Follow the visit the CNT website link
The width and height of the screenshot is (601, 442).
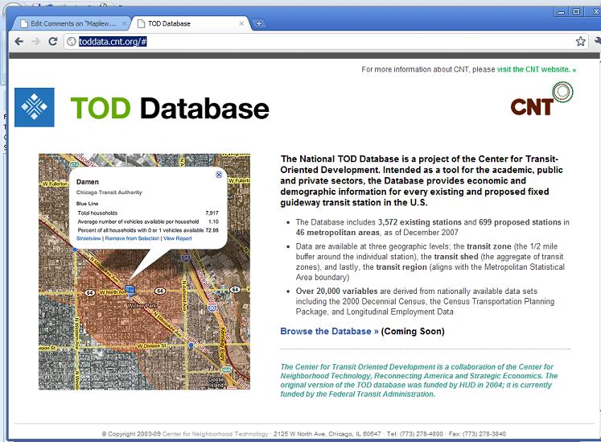536,69
